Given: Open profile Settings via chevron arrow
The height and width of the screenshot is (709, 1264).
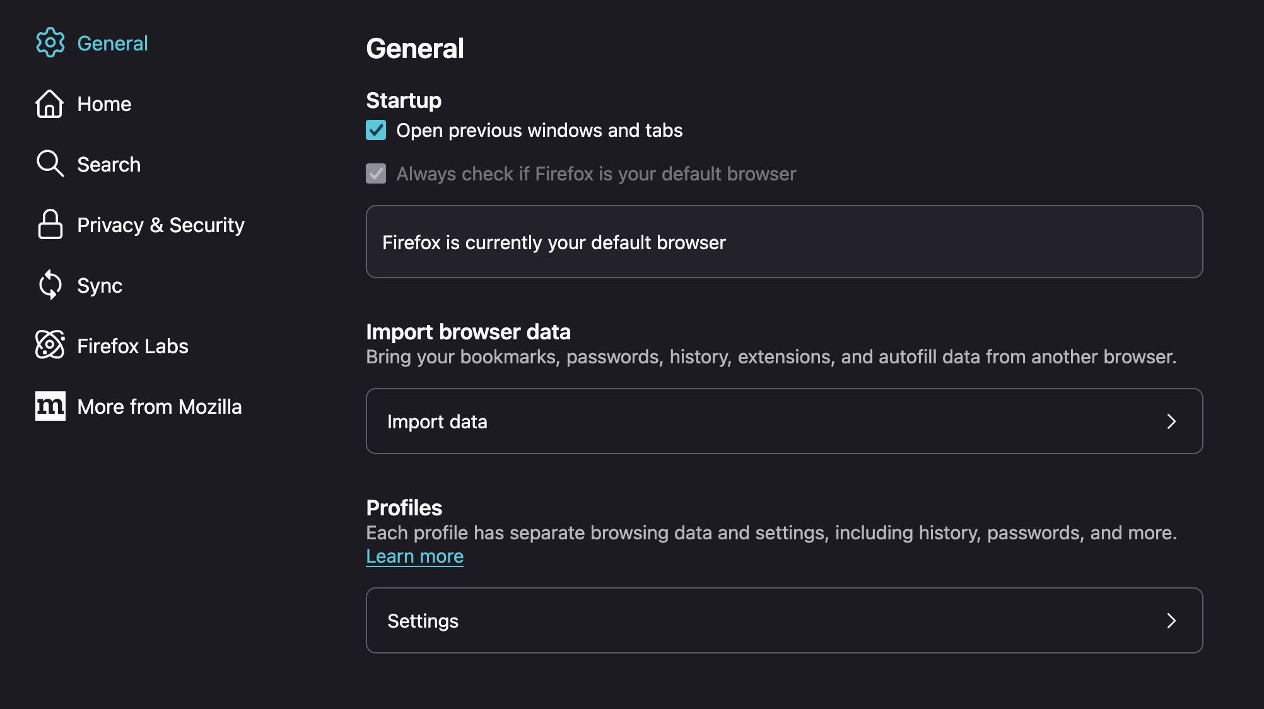Looking at the screenshot, I should click(x=1171, y=621).
